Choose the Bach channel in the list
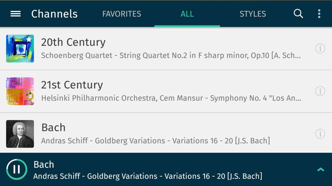332x186 pixels. click(166, 134)
